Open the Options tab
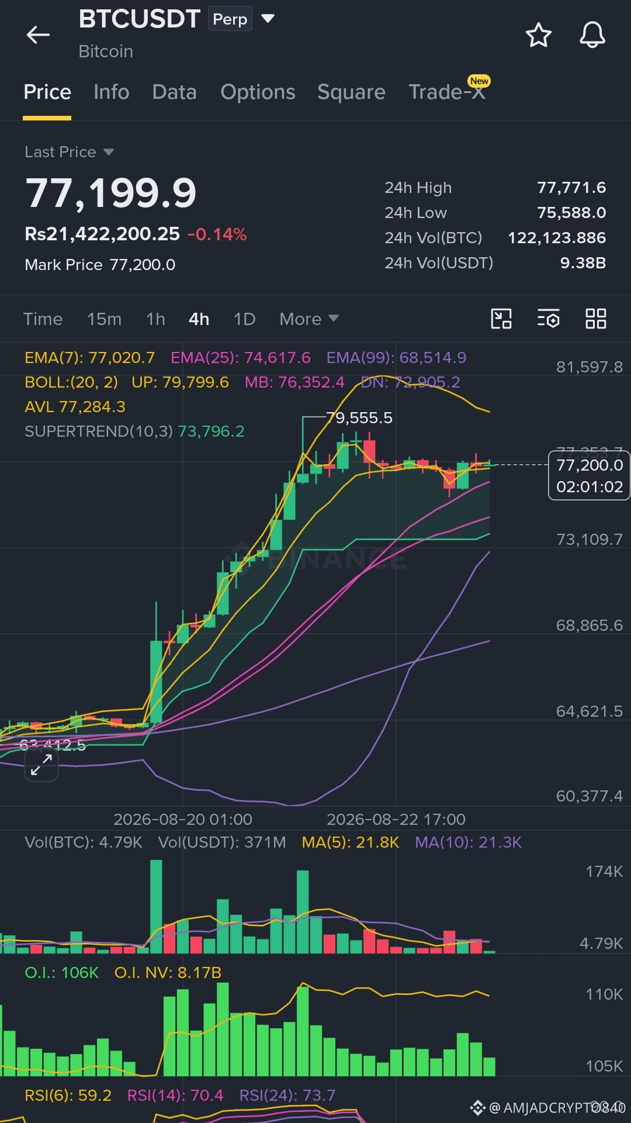The image size is (631, 1123). [x=258, y=92]
